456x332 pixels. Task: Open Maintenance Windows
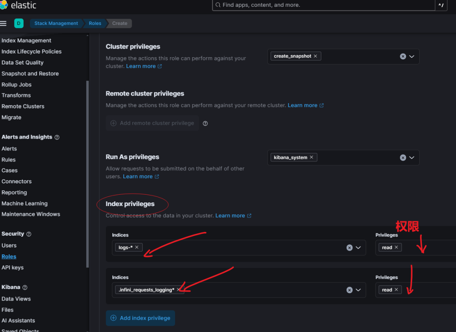click(30, 214)
